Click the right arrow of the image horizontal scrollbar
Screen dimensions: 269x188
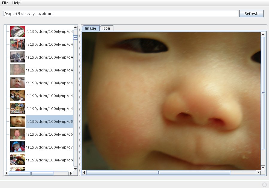(x=259, y=172)
